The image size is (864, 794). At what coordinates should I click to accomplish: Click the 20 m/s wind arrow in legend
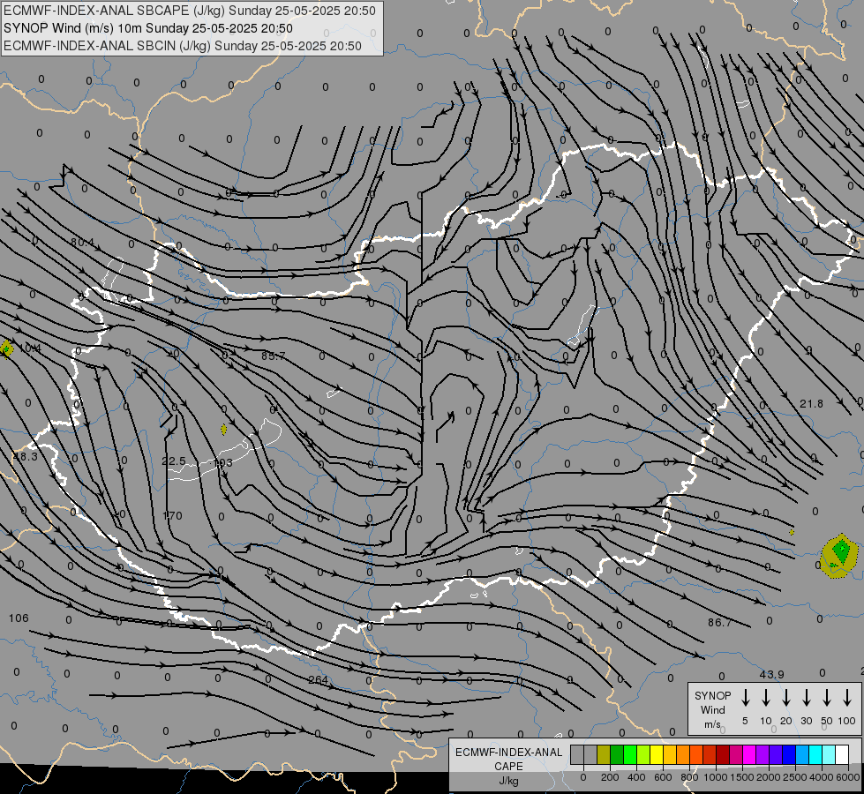coord(785,698)
